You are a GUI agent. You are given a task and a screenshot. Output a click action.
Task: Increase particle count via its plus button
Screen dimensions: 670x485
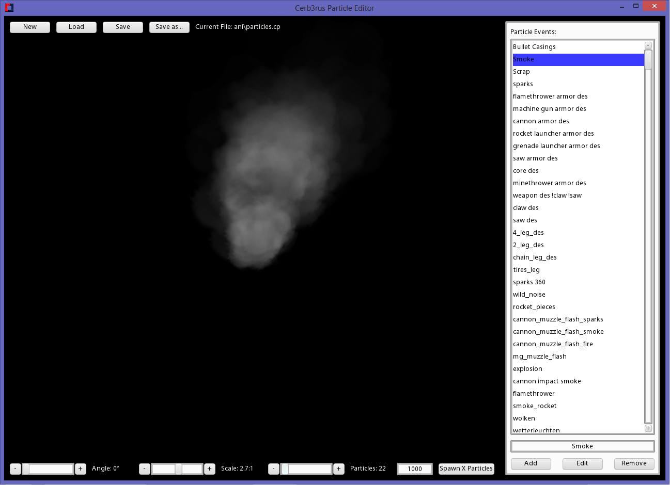(x=338, y=468)
